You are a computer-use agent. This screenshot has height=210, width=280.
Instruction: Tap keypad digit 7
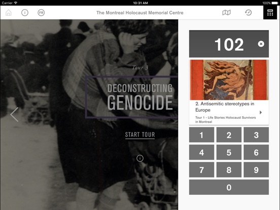click(x=201, y=169)
